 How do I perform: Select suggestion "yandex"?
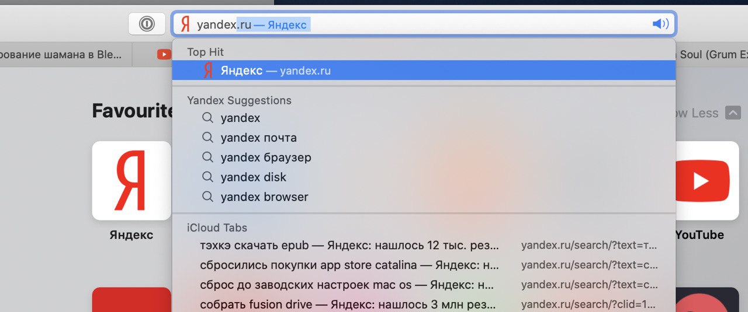(x=424, y=118)
